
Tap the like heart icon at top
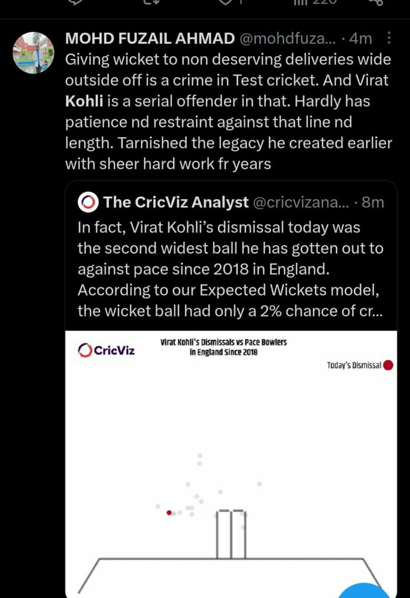point(226,2)
